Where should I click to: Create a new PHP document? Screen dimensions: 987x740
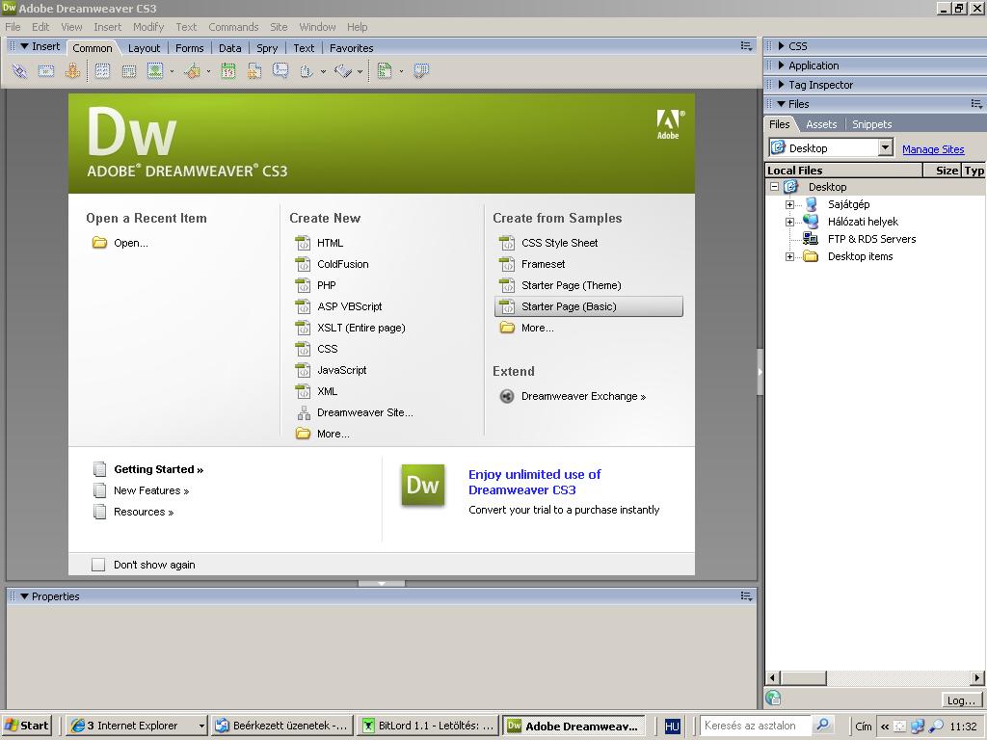tap(326, 285)
